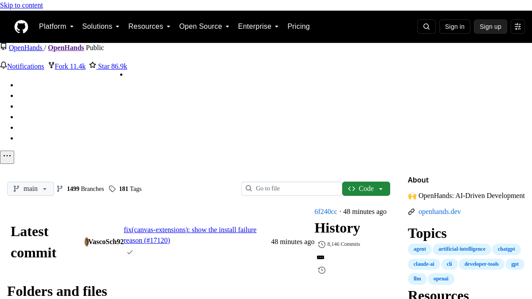This screenshot has width=532, height=299.
Task: Open the search magnifier button
Action: click(x=426, y=27)
